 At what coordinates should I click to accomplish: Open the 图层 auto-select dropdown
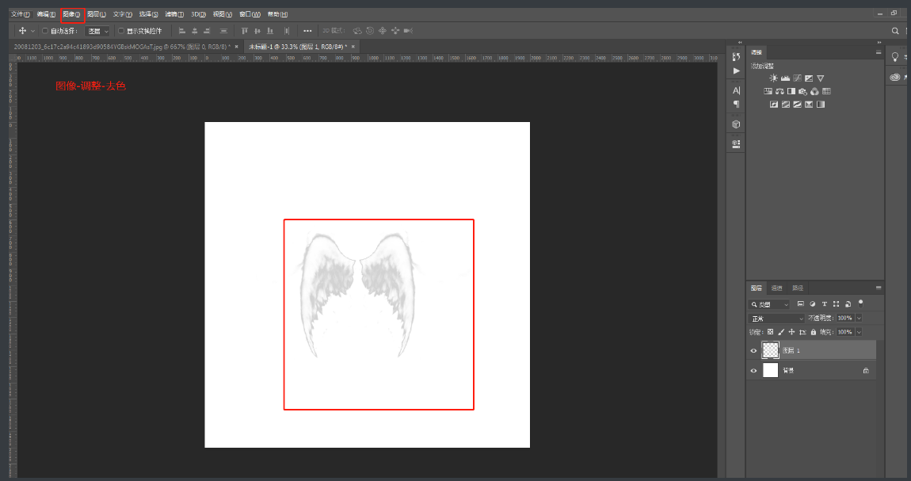click(97, 31)
